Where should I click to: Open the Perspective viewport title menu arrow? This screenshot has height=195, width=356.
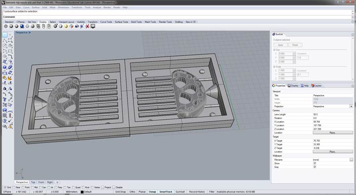[30, 33]
